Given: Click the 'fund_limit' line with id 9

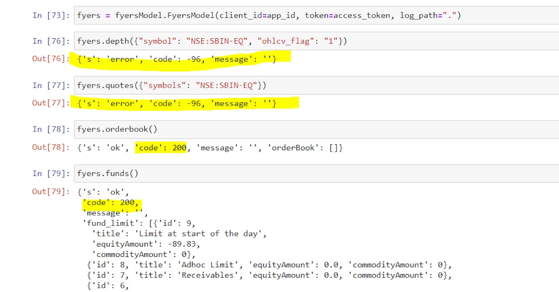Looking at the screenshot, I should click(139, 223).
